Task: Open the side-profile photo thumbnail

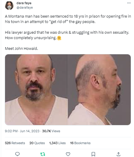Action: [x=99, y=90]
